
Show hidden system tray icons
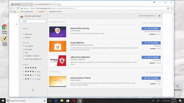click(162, 100)
